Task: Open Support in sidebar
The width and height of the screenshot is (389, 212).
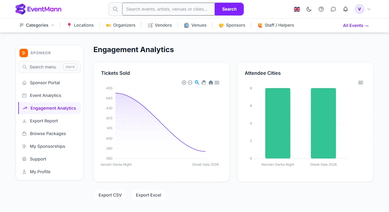Action: click(50, 159)
